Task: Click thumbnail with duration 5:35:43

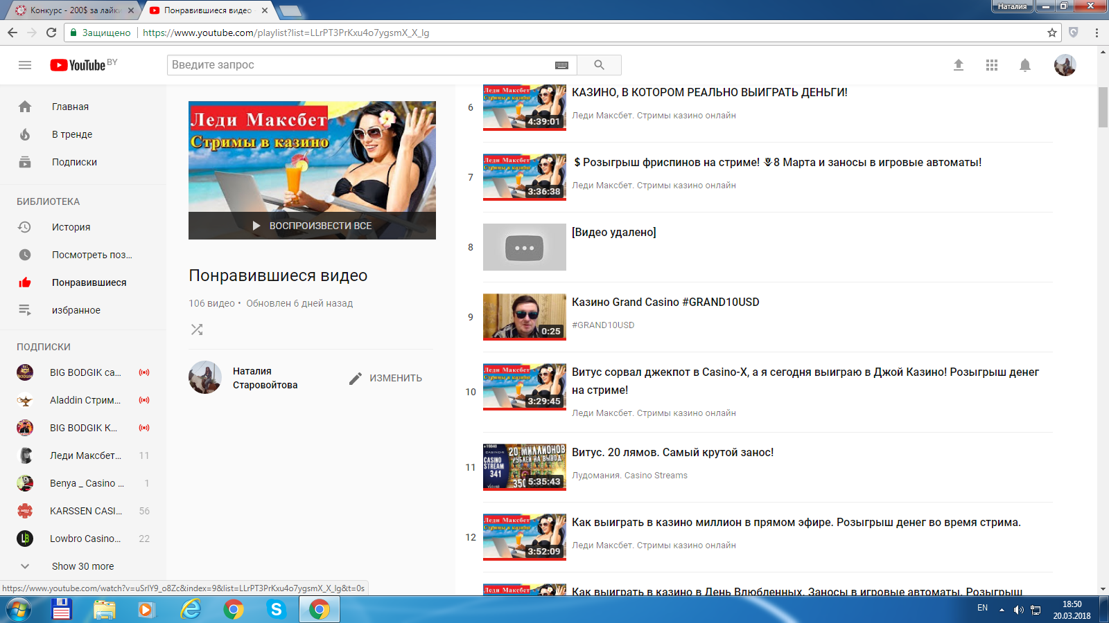Action: (525, 467)
